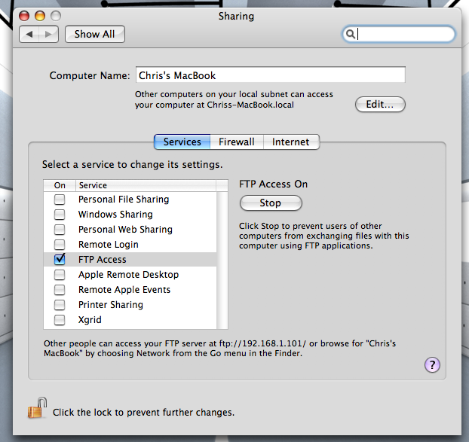Go back with the left arrow button
The image size is (469, 442).
29,34
